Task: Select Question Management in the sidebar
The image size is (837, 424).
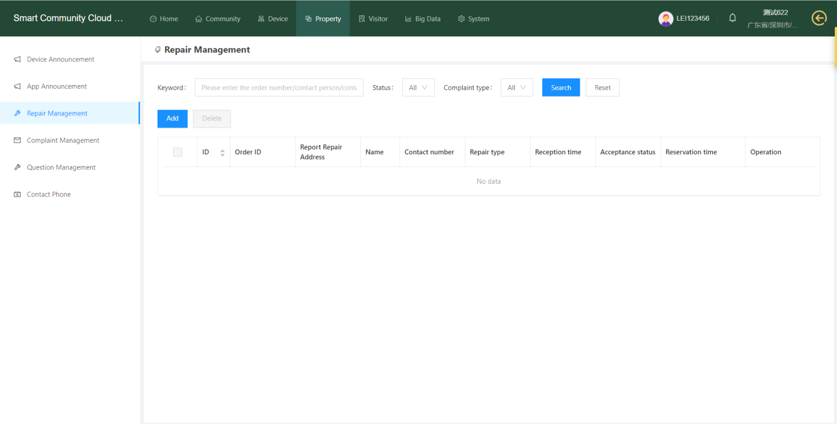Action: [61, 167]
